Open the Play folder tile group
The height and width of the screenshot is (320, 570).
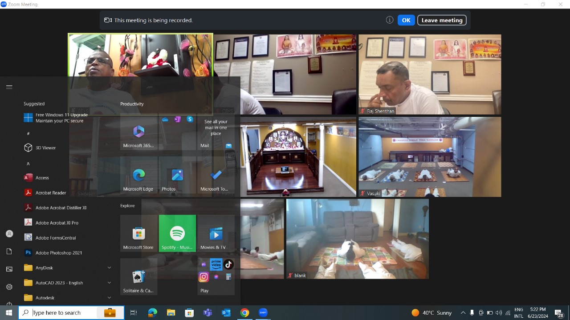coord(216,277)
